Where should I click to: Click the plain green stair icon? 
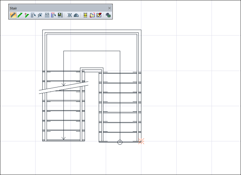[x=20, y=15]
